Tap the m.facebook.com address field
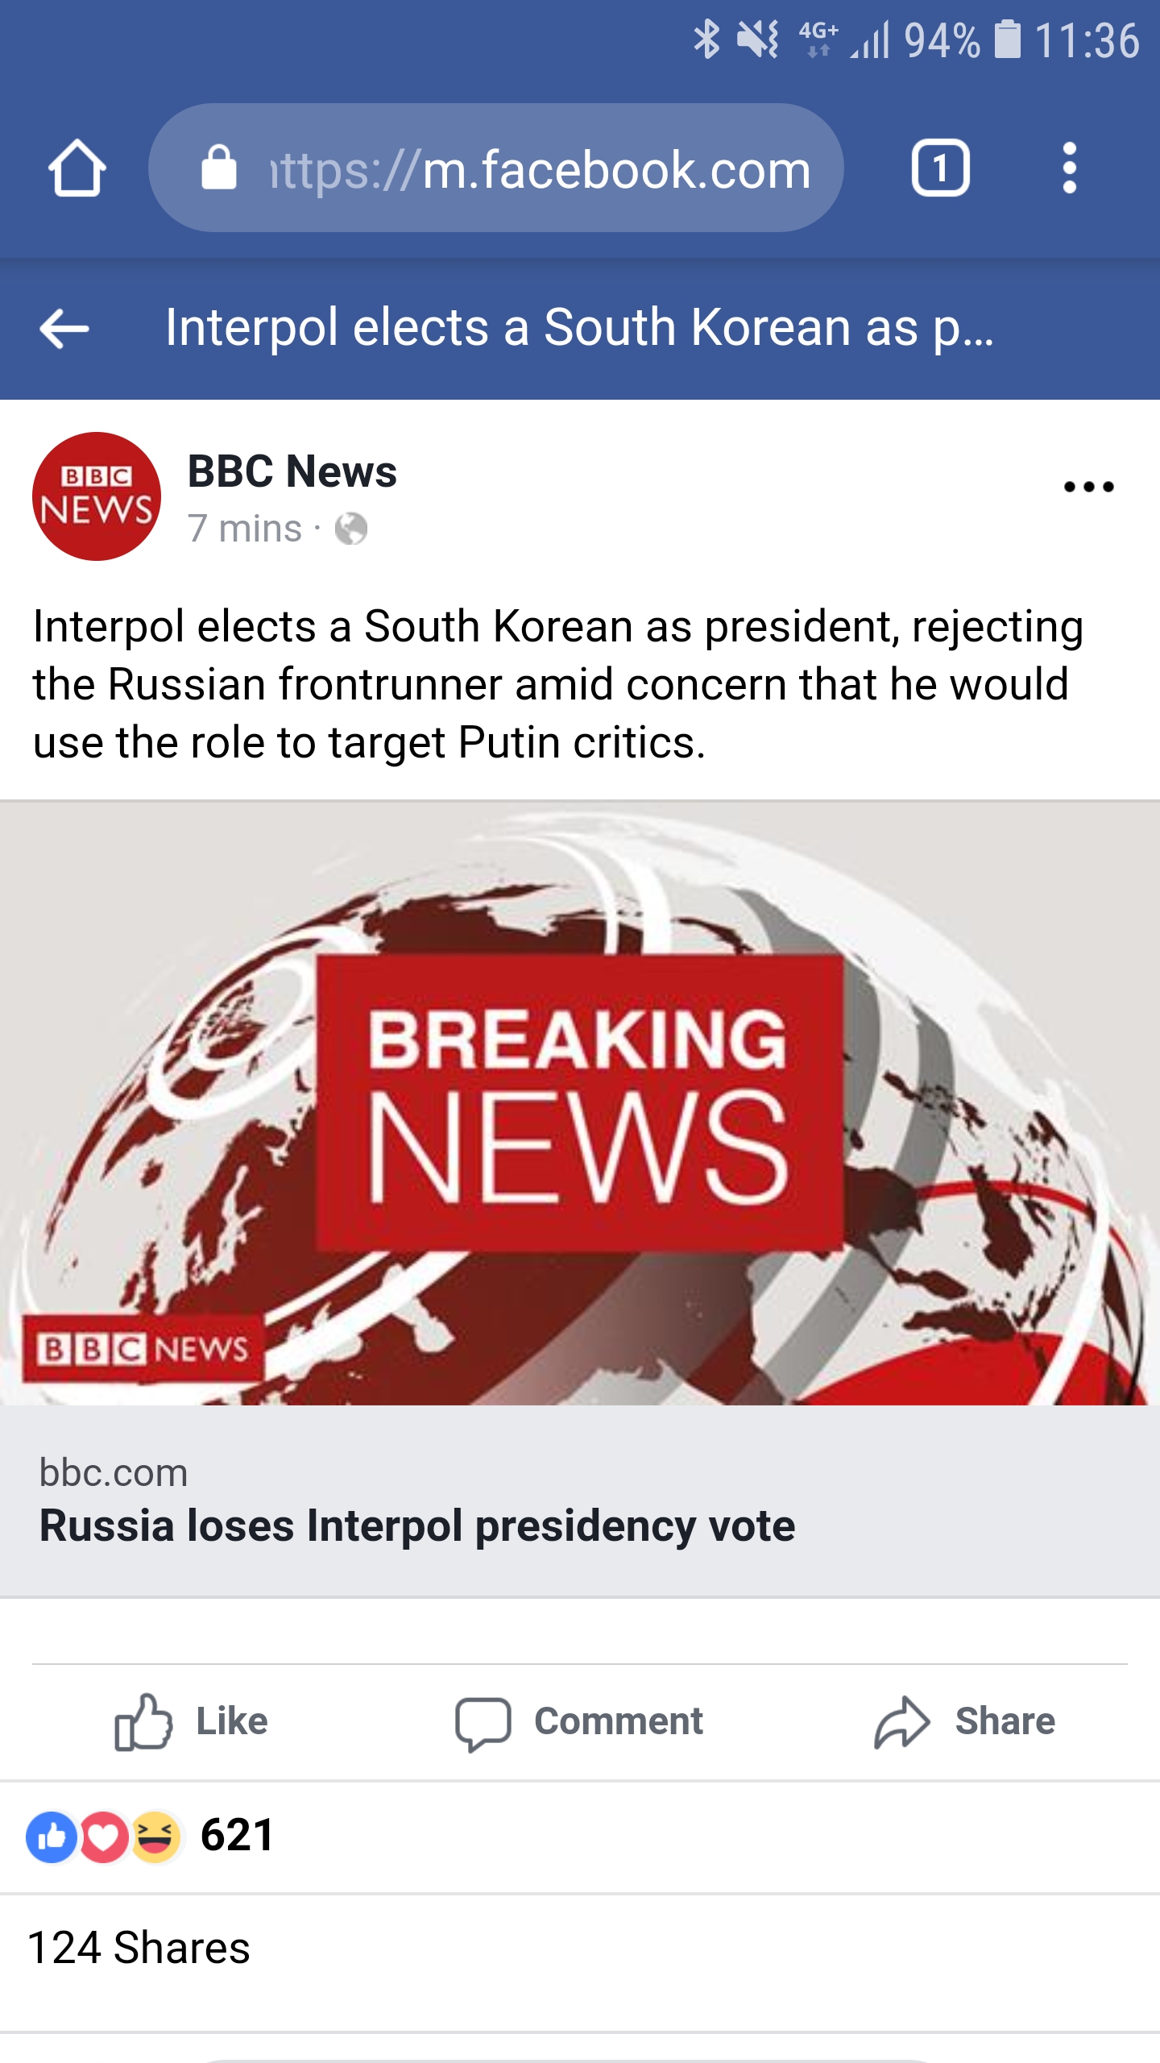 tap(536, 168)
